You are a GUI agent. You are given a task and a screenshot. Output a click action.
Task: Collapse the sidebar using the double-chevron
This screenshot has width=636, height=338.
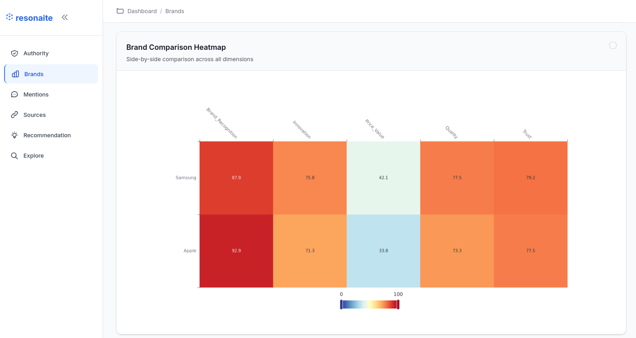(x=64, y=17)
